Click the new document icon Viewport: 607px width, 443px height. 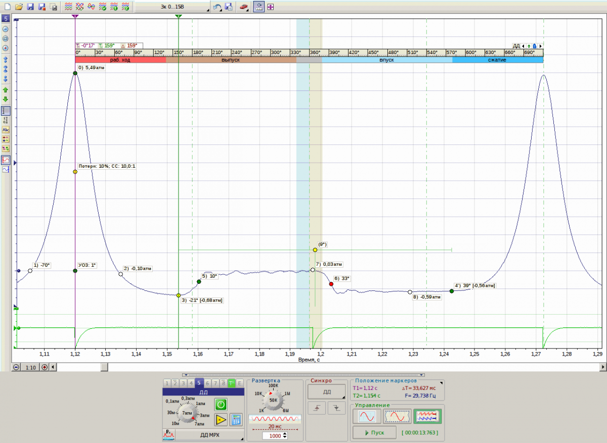click(8, 7)
